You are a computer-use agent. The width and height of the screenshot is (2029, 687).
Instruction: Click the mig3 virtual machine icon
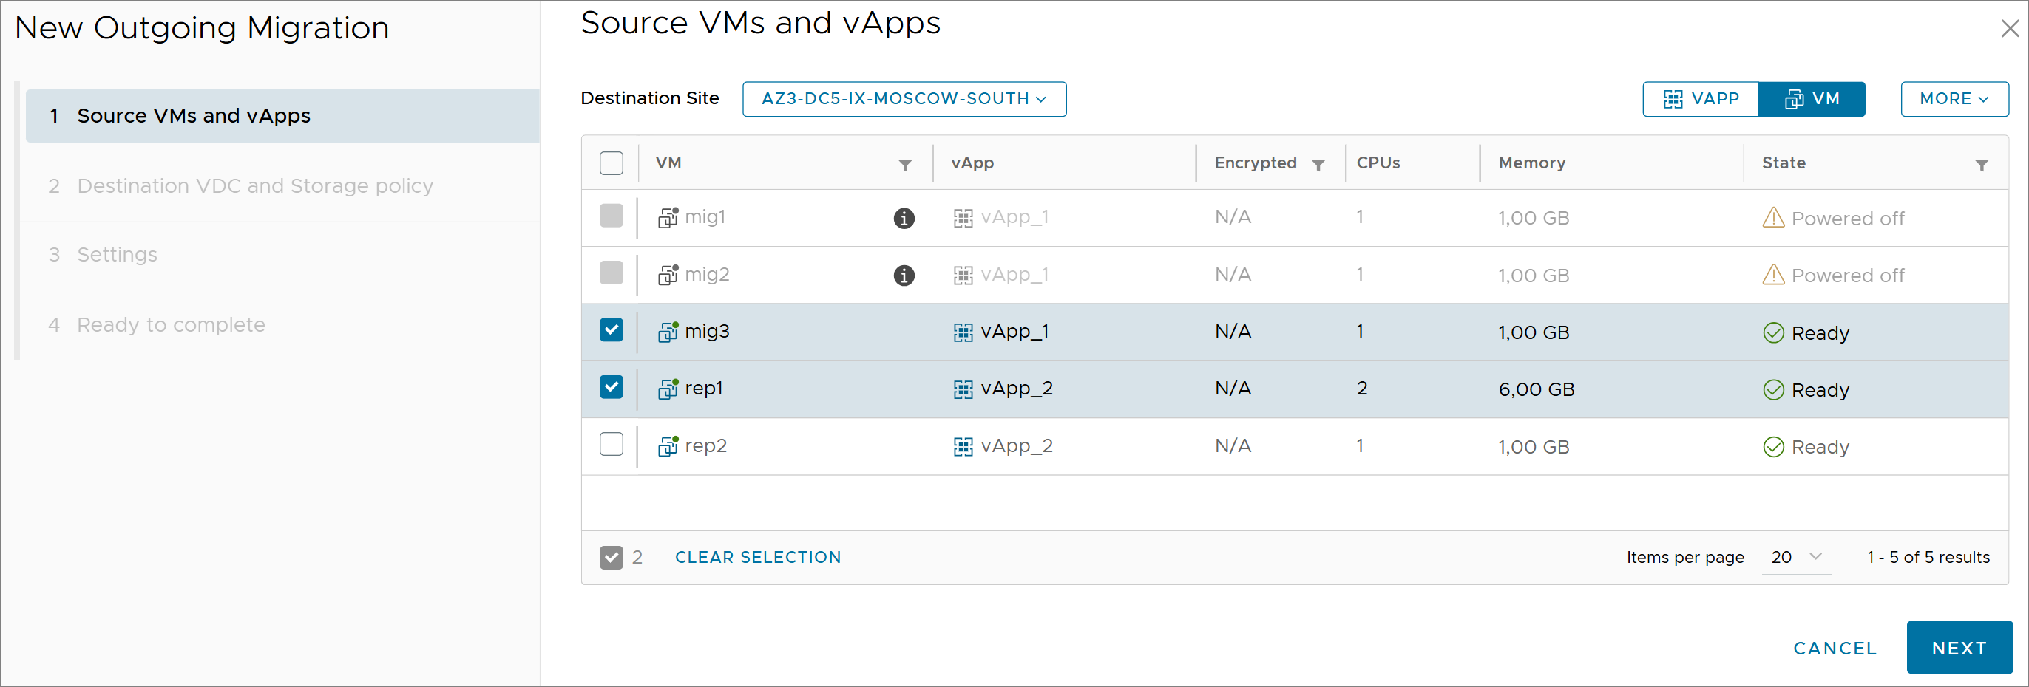pyautogui.click(x=668, y=332)
